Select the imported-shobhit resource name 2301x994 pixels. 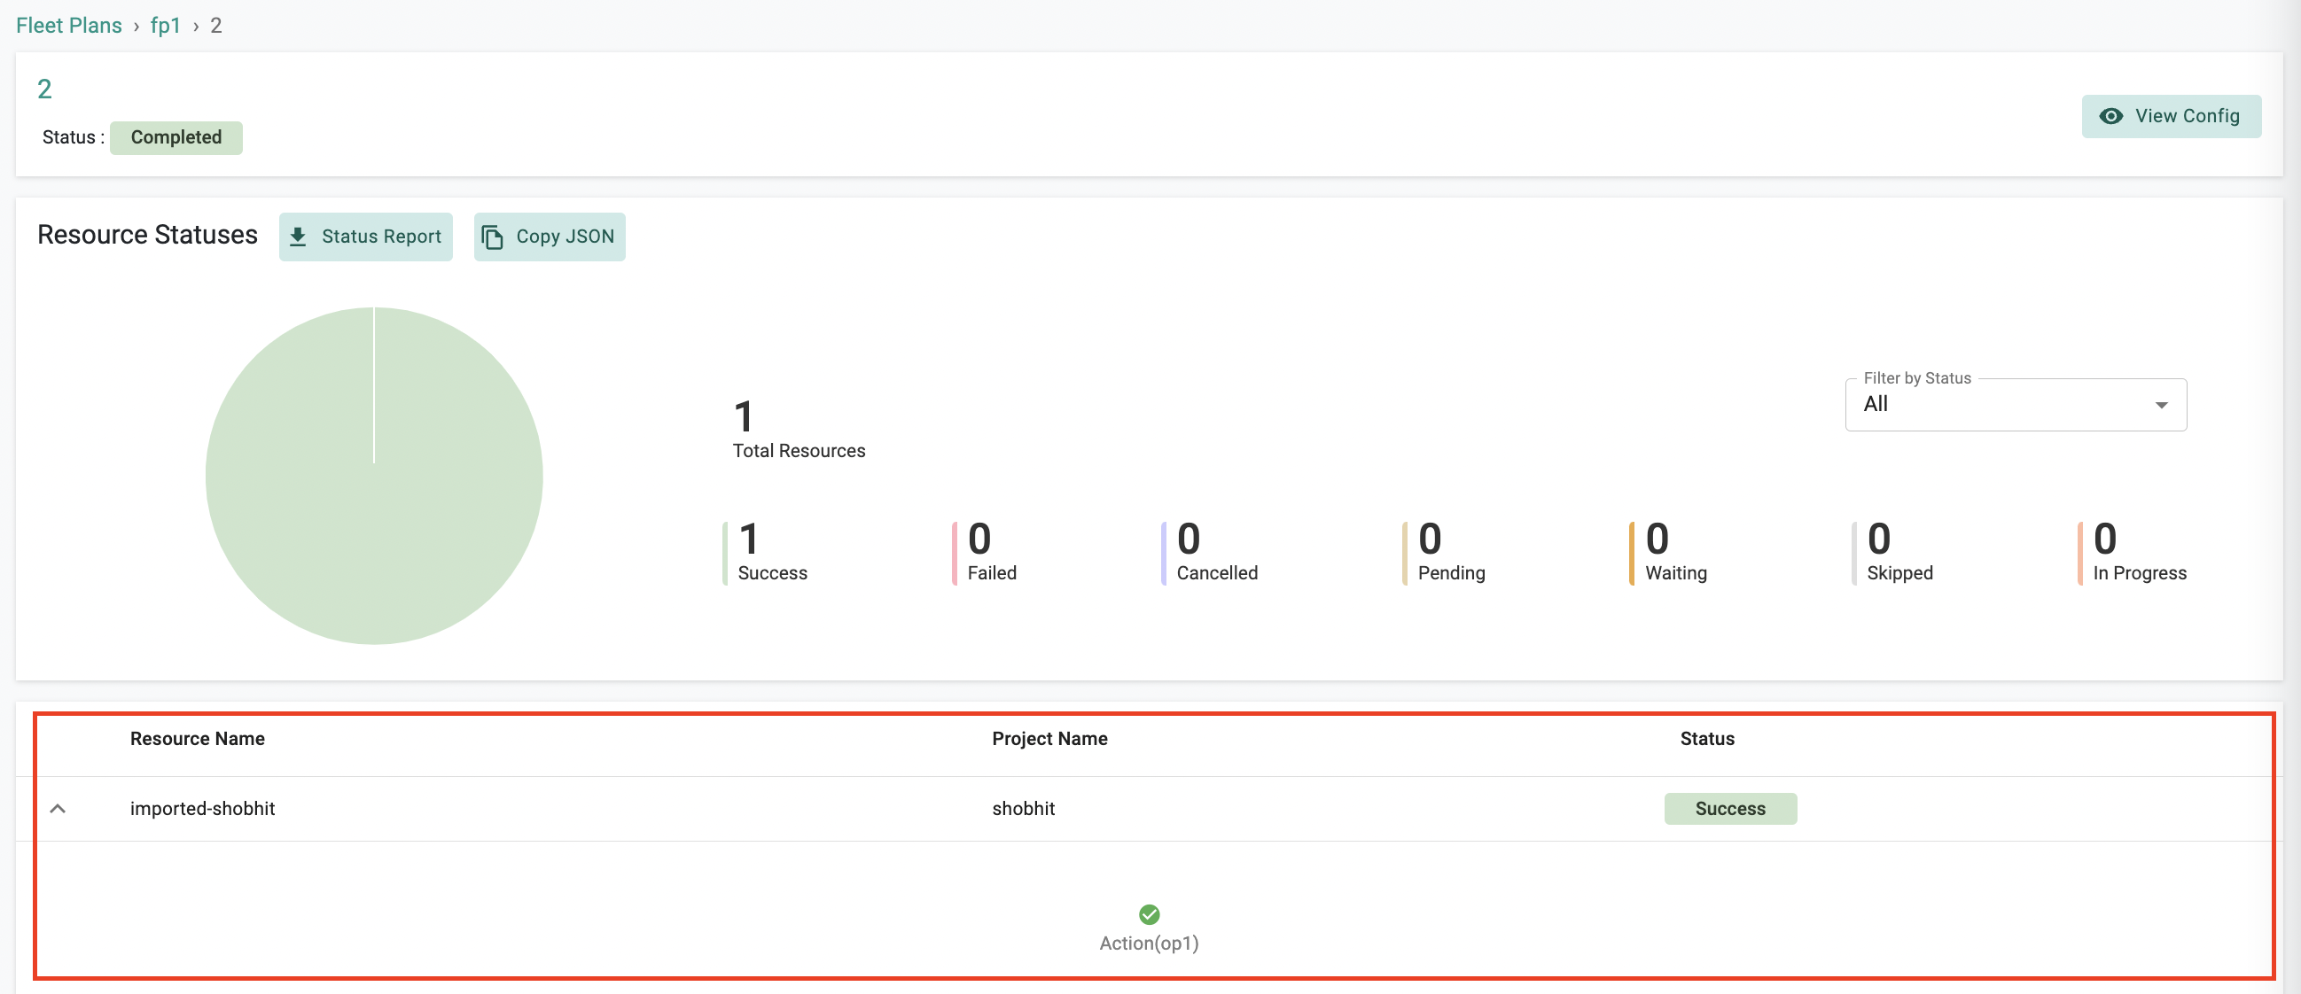203,808
